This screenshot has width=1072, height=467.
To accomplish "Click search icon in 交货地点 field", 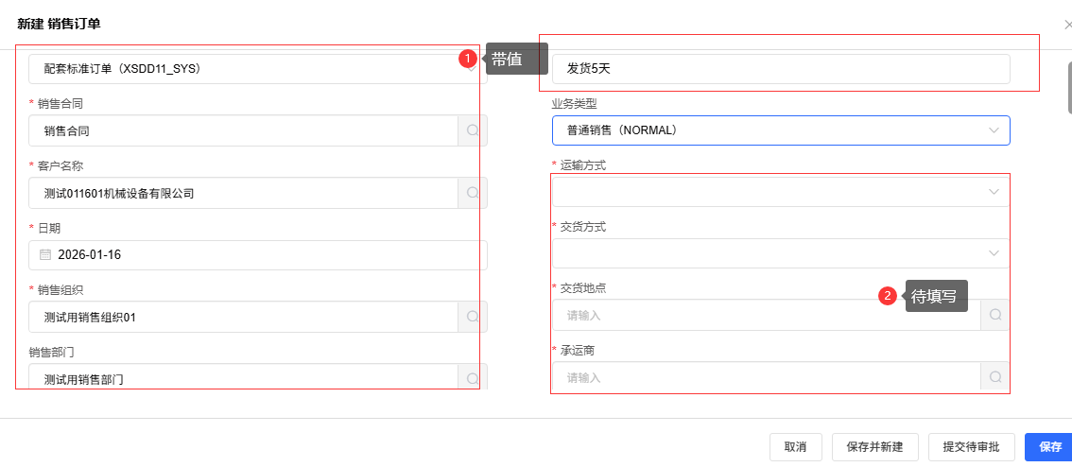I will pyautogui.click(x=994, y=315).
